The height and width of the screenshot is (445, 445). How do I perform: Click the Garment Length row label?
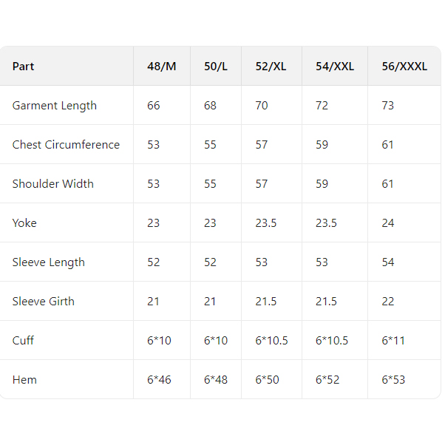[55, 106]
